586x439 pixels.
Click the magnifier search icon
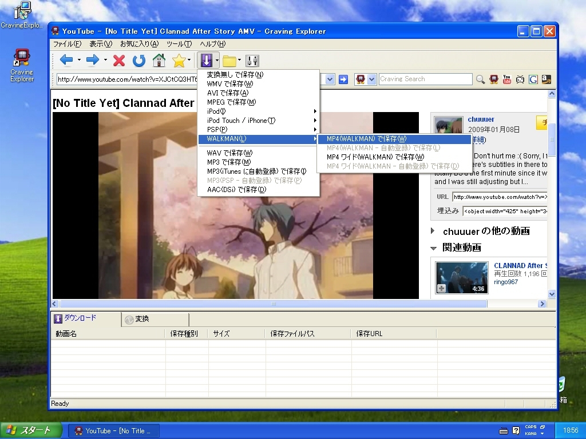point(480,79)
